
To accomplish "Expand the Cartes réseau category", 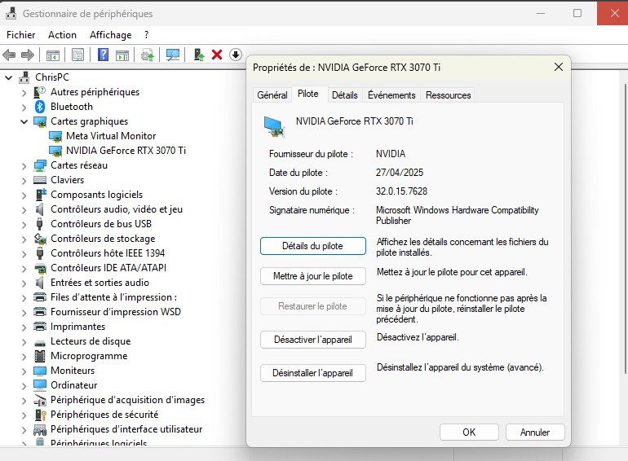I will [24, 166].
